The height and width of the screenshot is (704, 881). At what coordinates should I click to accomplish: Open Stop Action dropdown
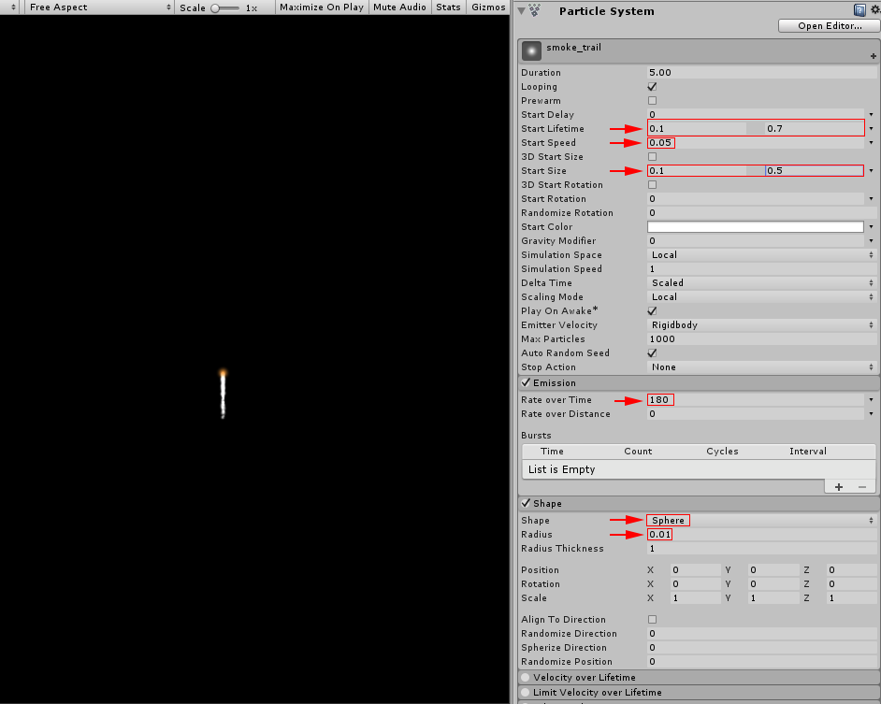click(x=761, y=366)
